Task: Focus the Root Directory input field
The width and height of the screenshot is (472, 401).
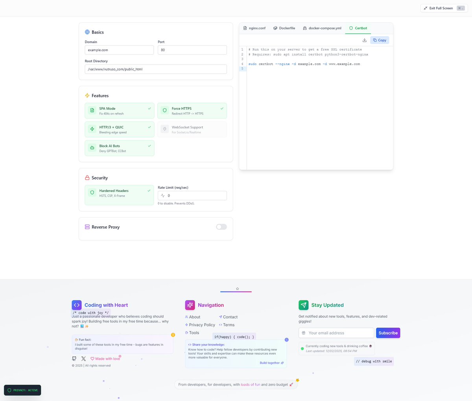Action: [x=156, y=69]
